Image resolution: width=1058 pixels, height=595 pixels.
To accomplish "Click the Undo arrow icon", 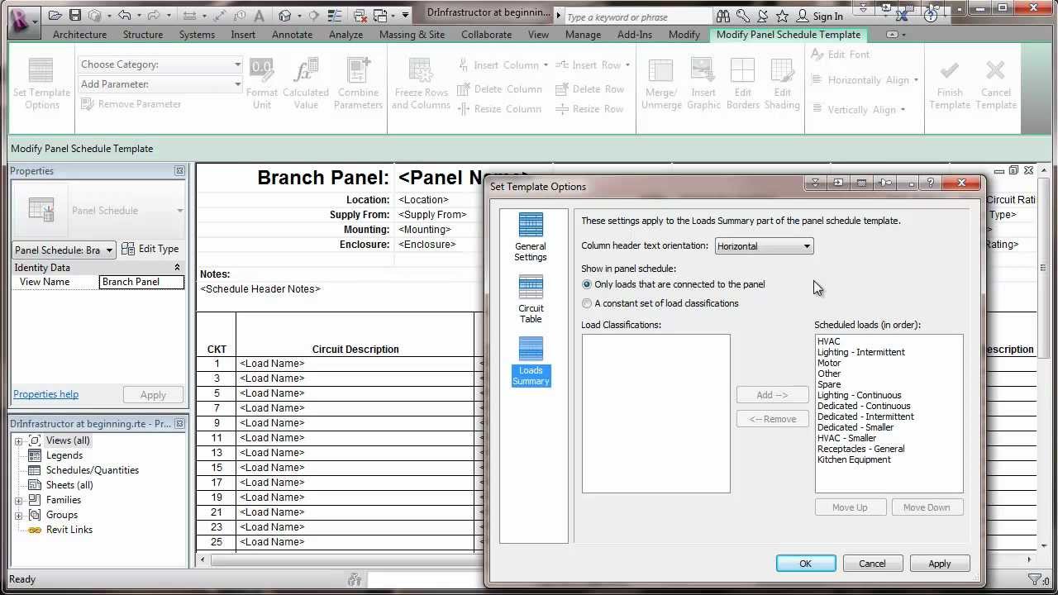I will click(x=124, y=16).
